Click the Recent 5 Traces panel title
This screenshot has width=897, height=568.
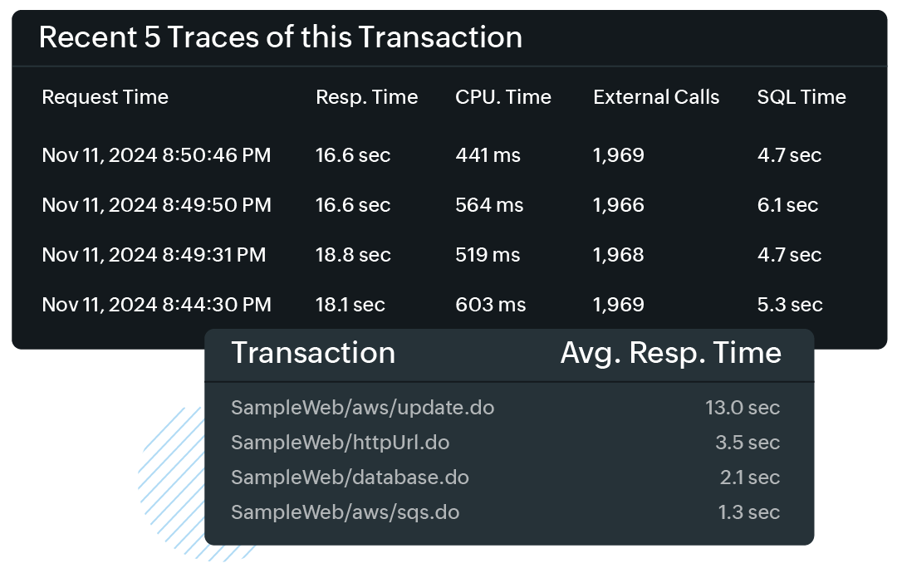(x=281, y=37)
